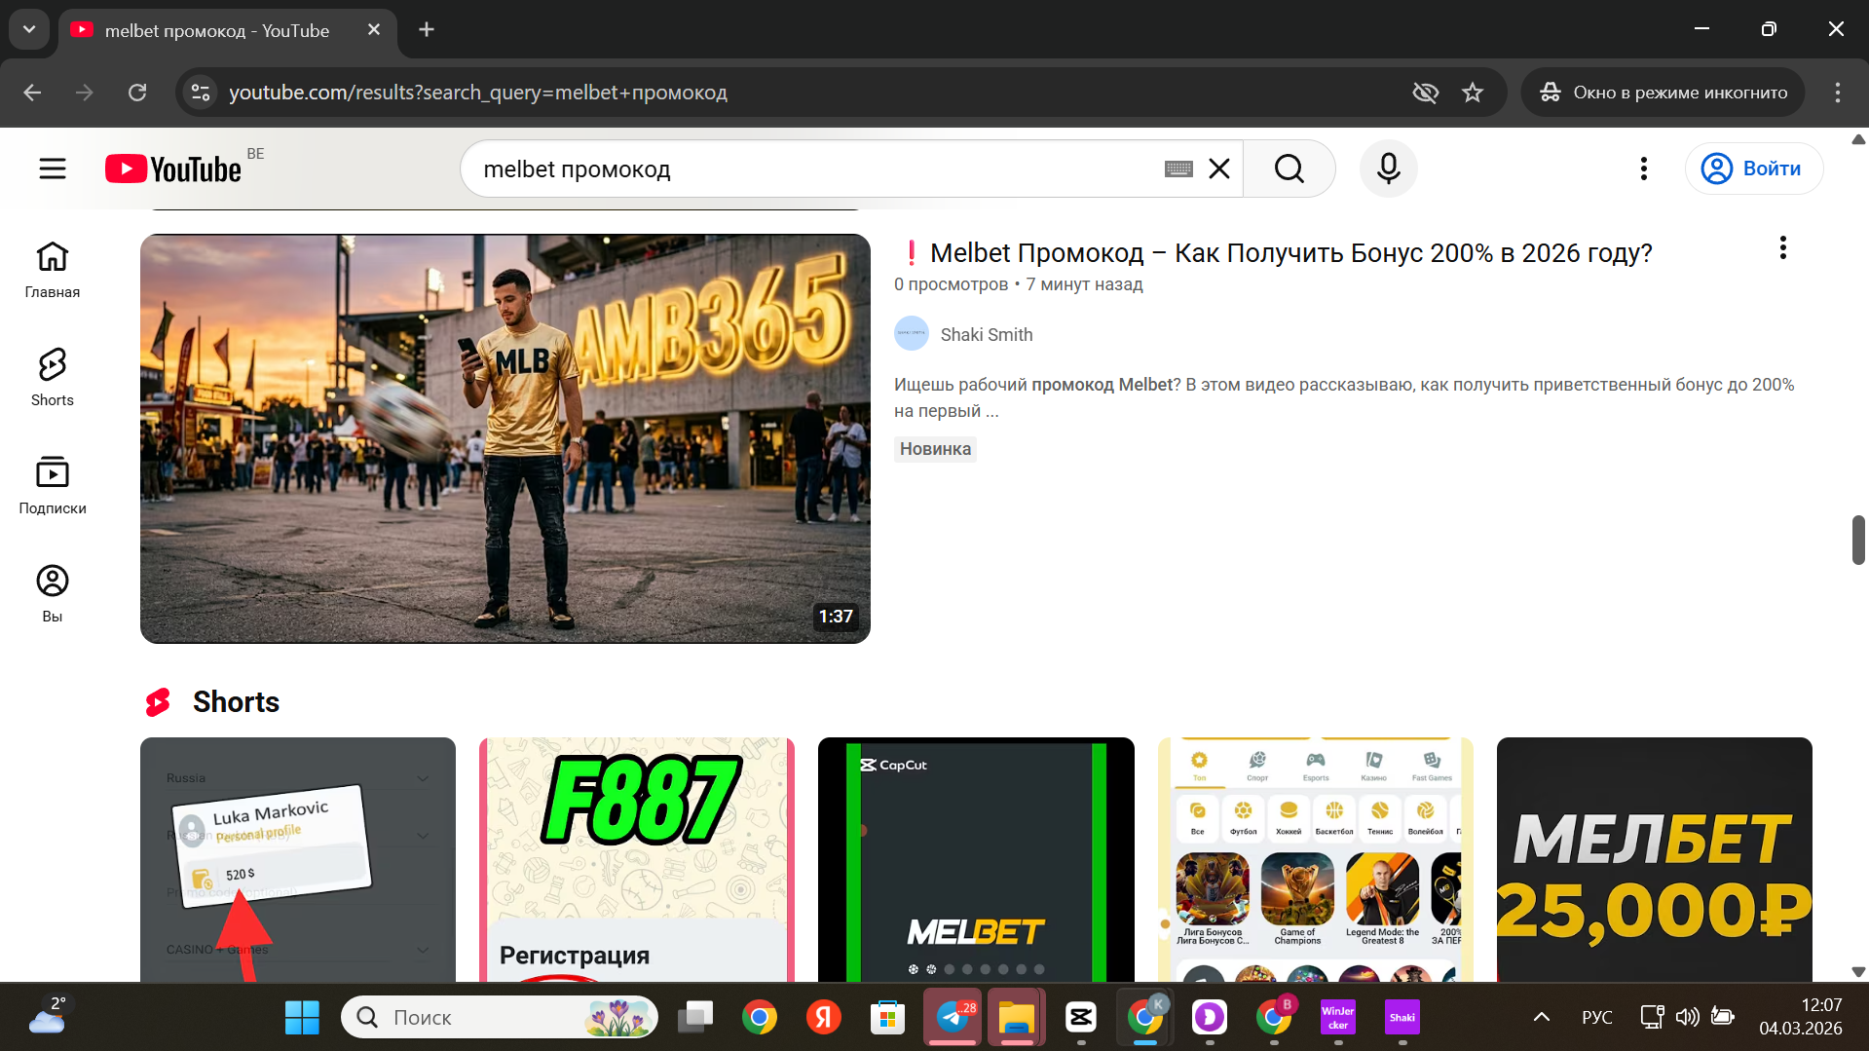The height and width of the screenshot is (1051, 1869).
Task: Bookmark this page with the star
Action: (x=1473, y=93)
